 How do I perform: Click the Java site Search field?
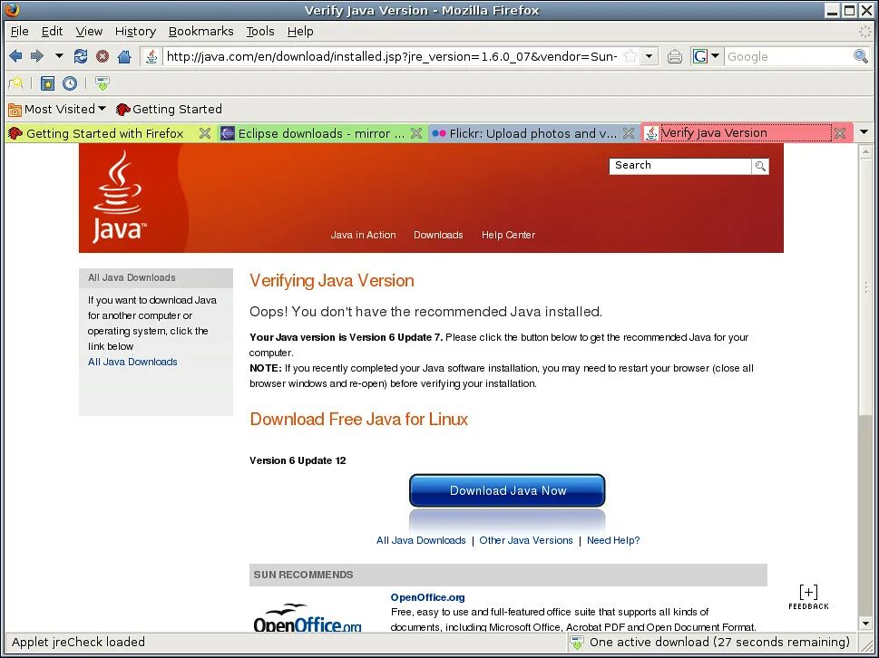pos(680,166)
